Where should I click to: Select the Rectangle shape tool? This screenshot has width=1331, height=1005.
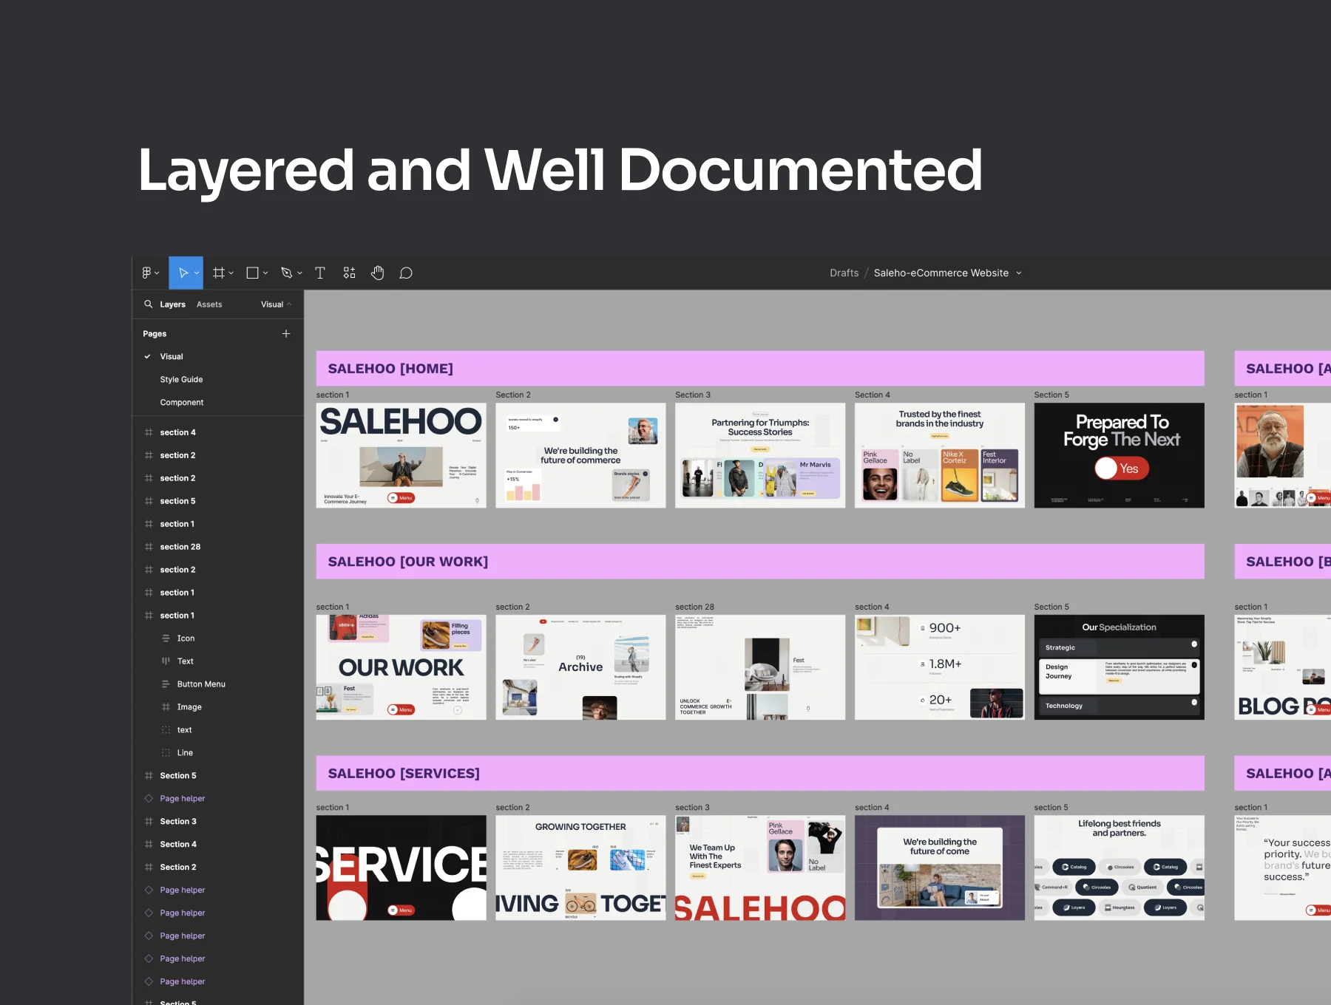pos(252,273)
